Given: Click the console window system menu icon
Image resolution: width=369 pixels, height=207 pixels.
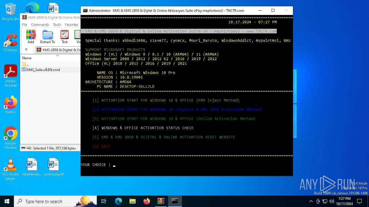Looking at the screenshot, I should (85, 10).
